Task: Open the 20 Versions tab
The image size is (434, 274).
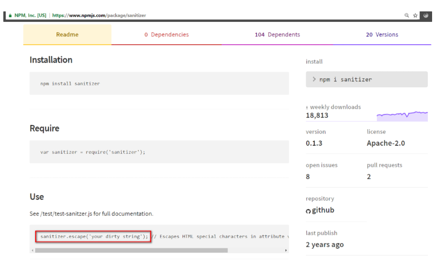Action: 382,35
